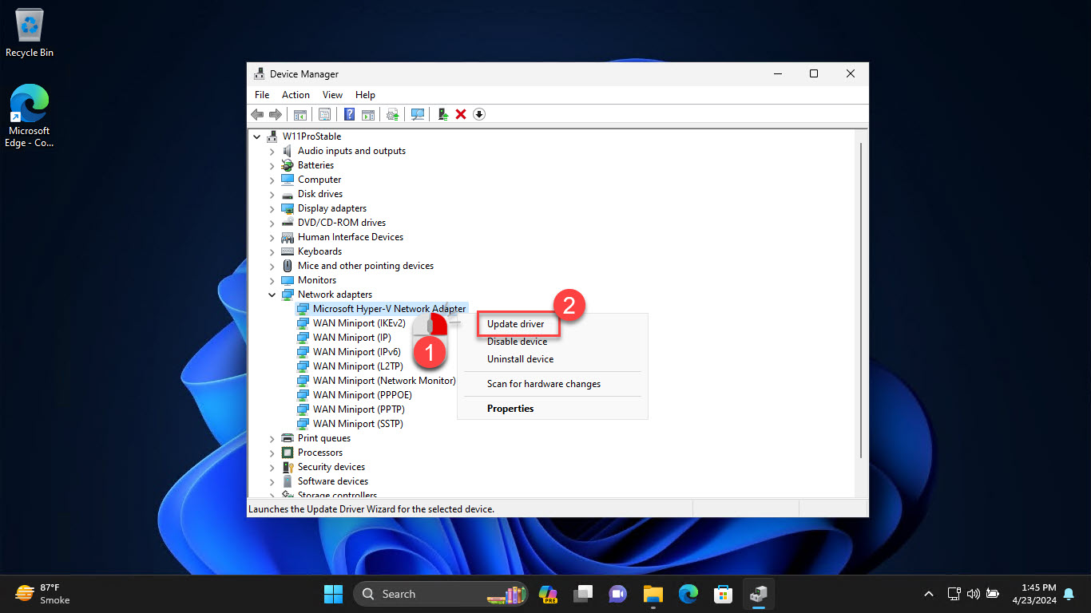
Task: Click the battery icon in the system tray
Action: [x=993, y=594]
